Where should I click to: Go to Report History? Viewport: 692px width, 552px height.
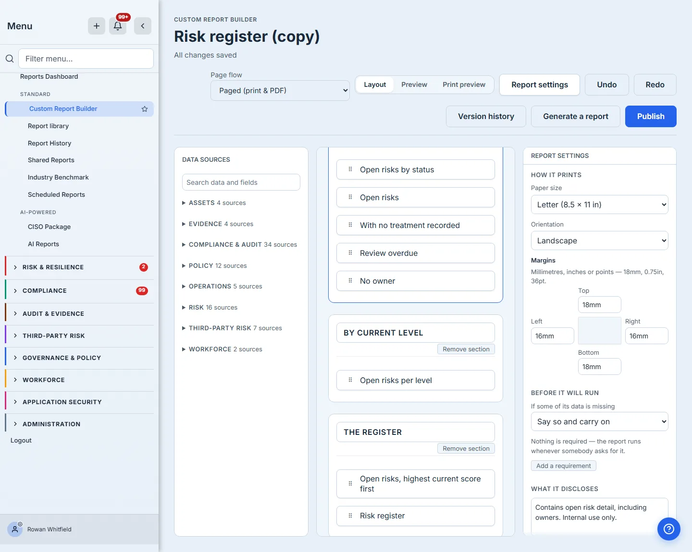pos(49,143)
